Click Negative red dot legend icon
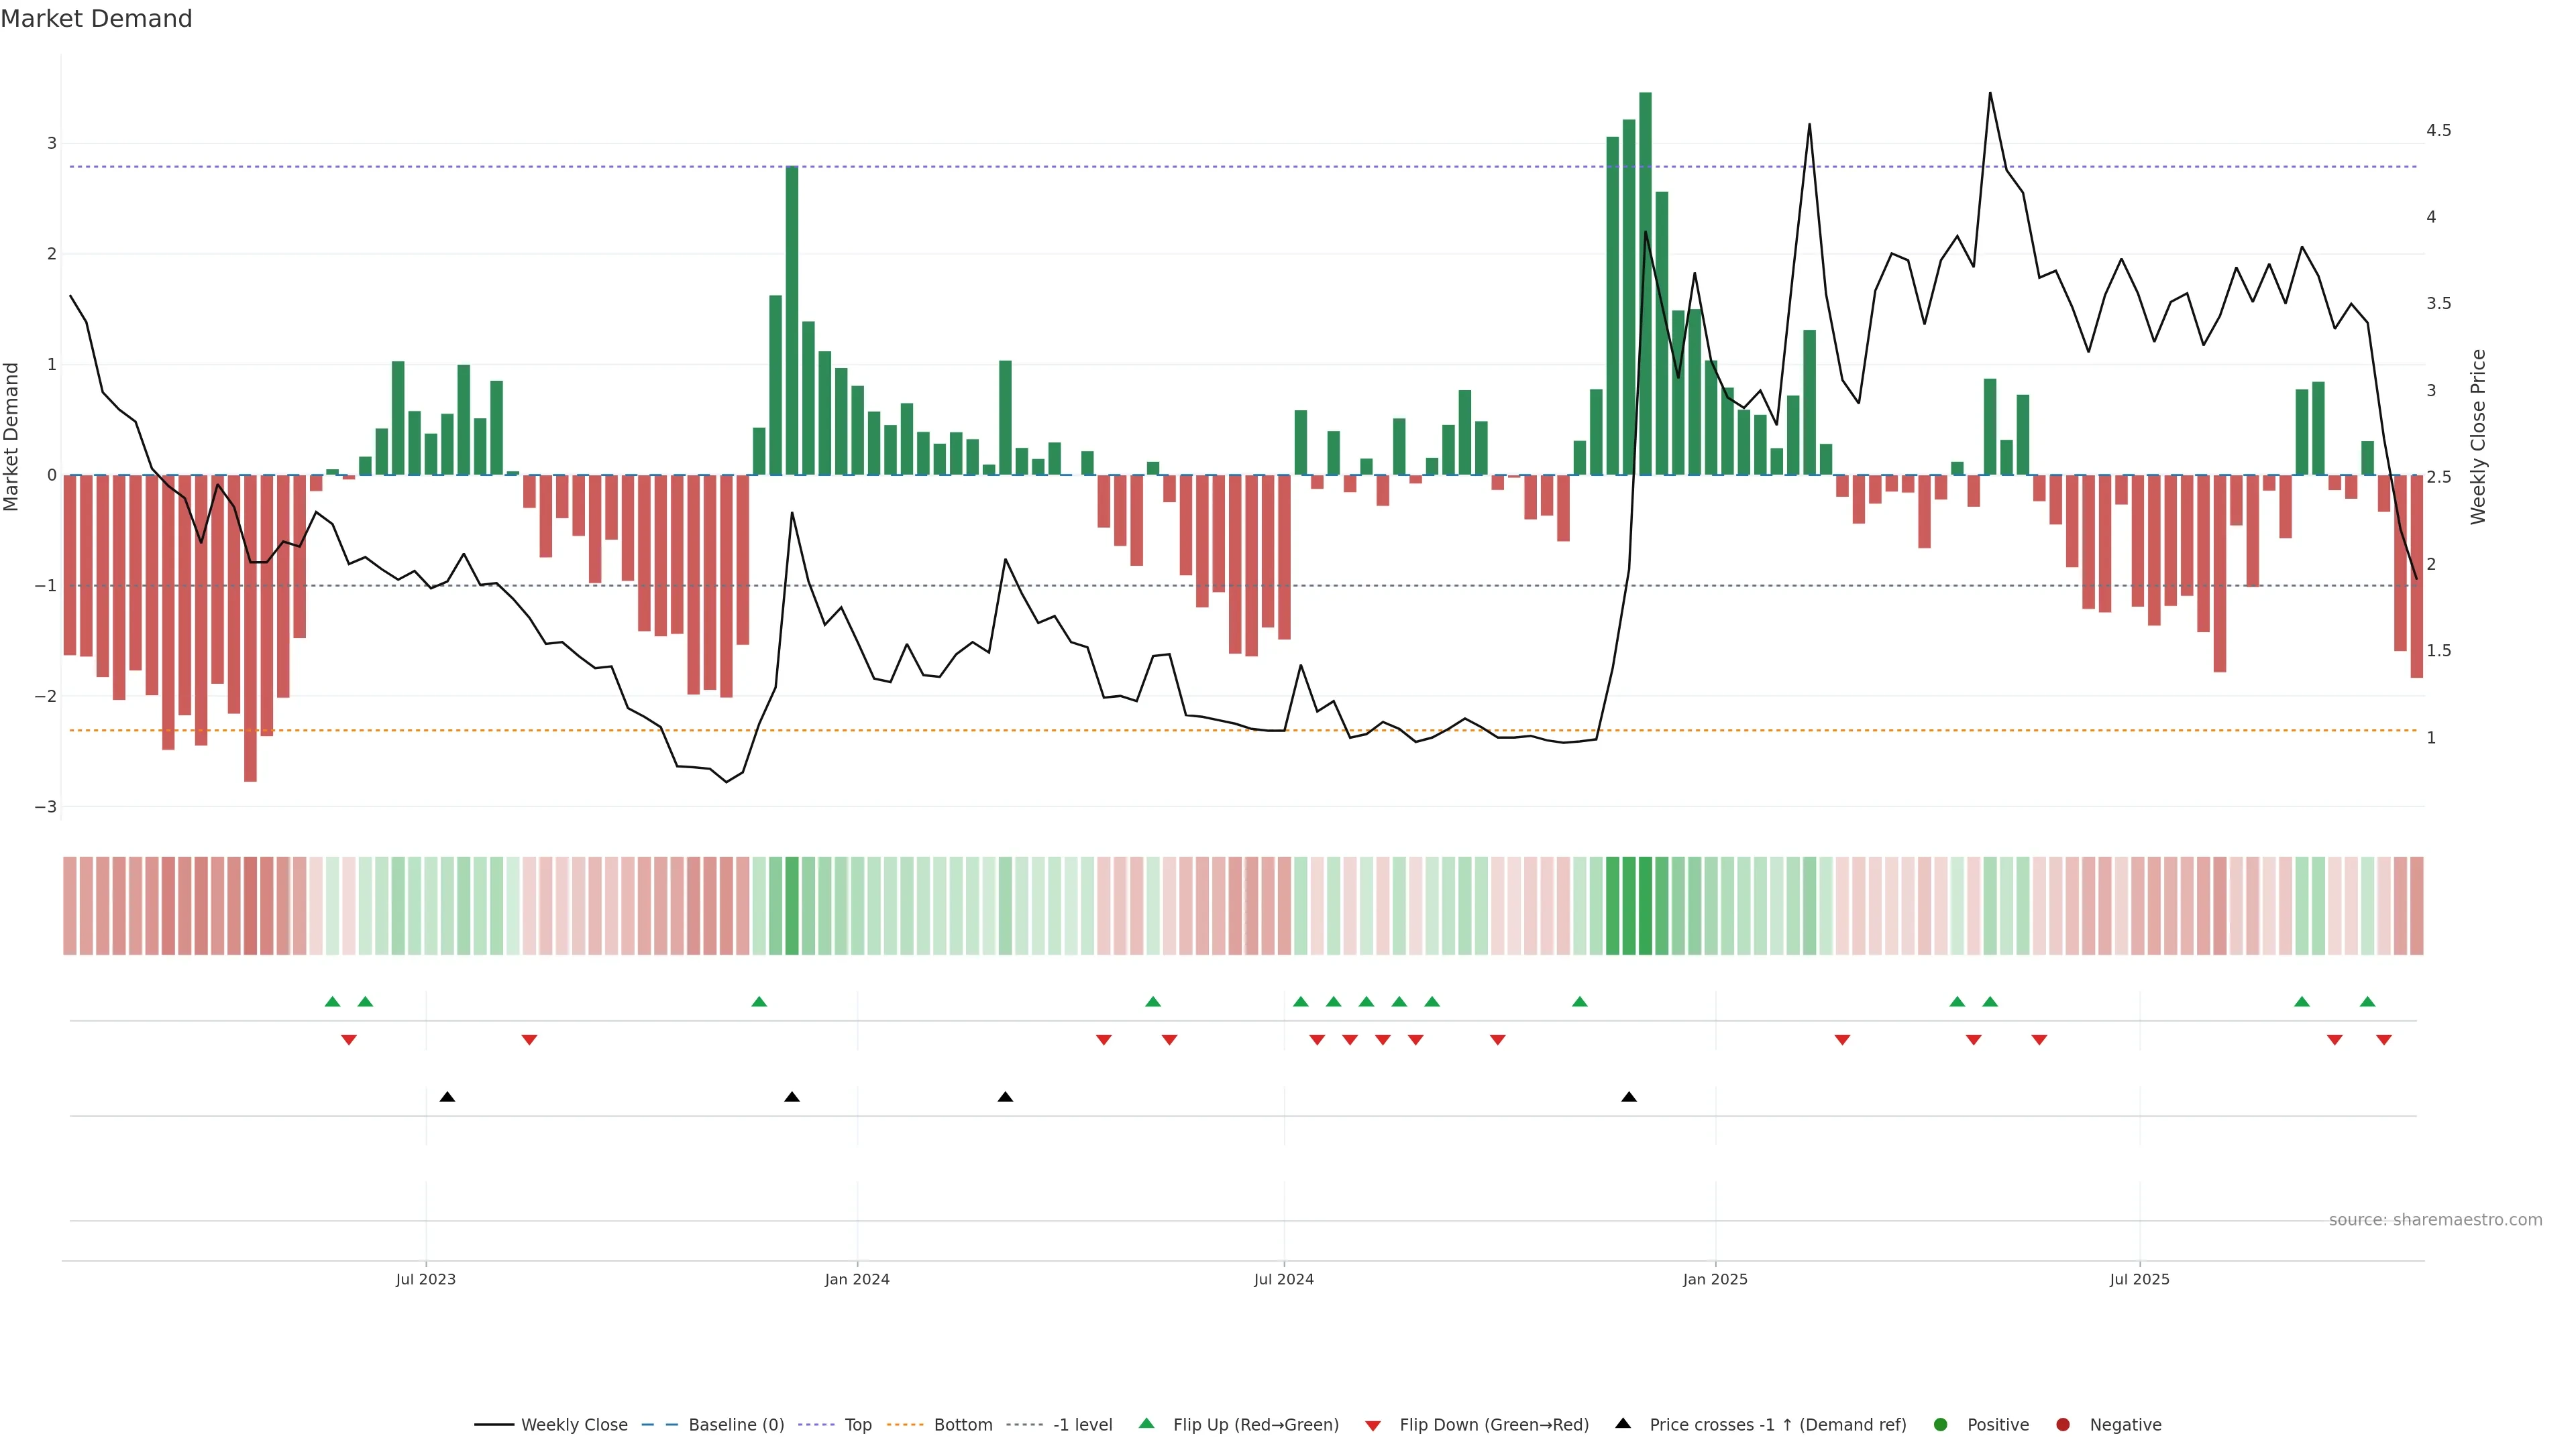 click(x=2063, y=1425)
